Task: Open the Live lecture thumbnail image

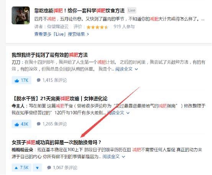Action: pos(21,15)
